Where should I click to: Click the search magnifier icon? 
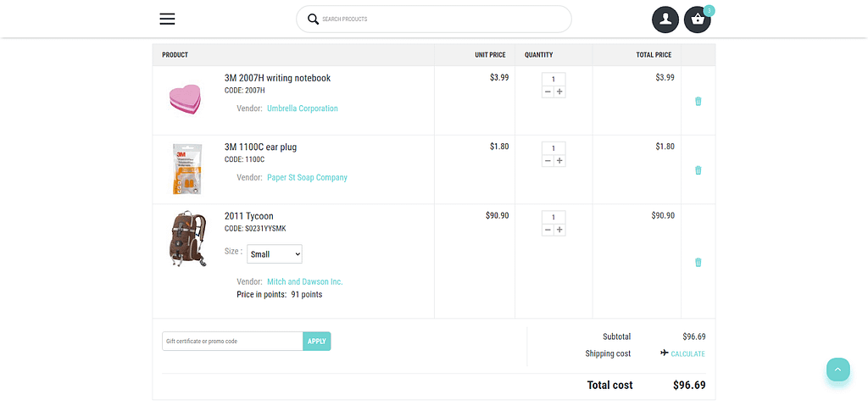[313, 19]
